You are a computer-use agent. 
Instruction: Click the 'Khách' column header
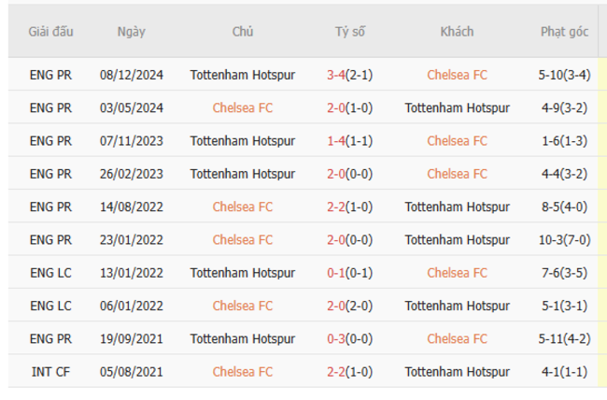click(x=457, y=32)
